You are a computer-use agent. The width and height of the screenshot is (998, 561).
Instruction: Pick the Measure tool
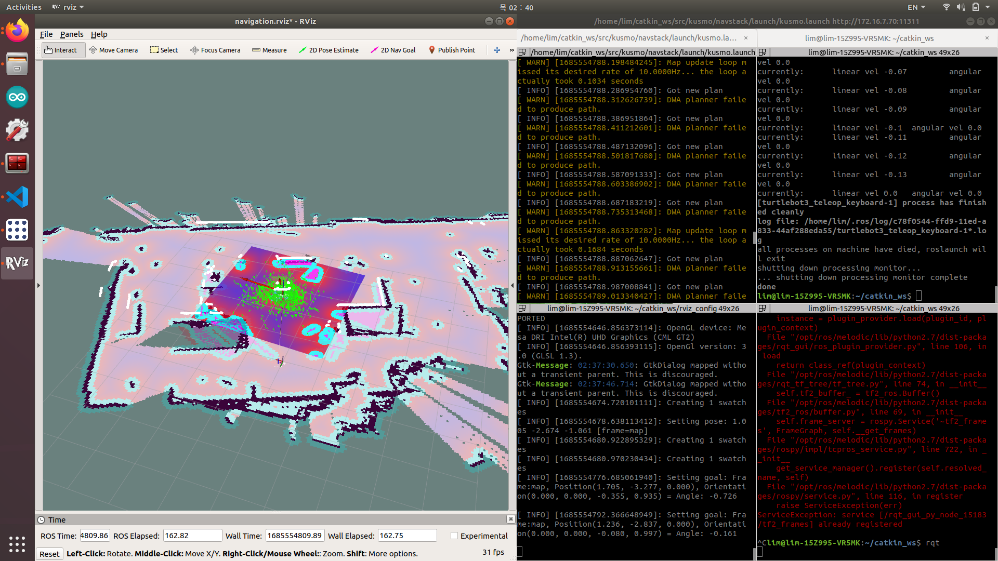point(269,50)
